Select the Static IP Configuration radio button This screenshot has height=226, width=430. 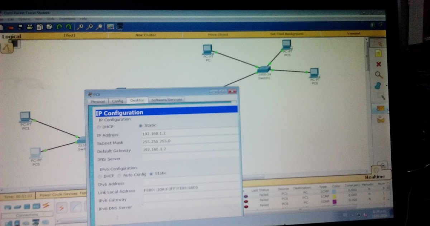140,125
